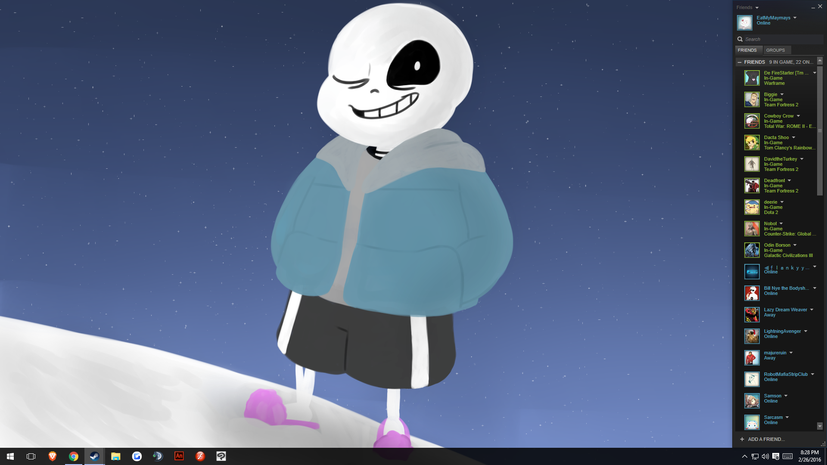
Task: Open LightningAvenger options dropdown
Action: (x=805, y=331)
